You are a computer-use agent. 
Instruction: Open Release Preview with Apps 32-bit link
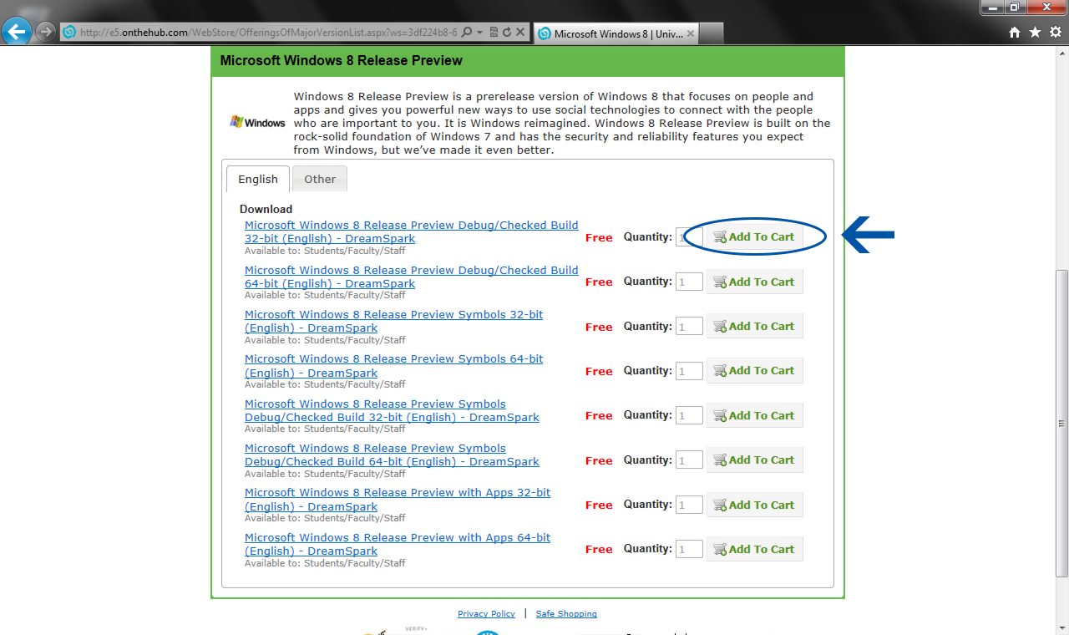(398, 500)
